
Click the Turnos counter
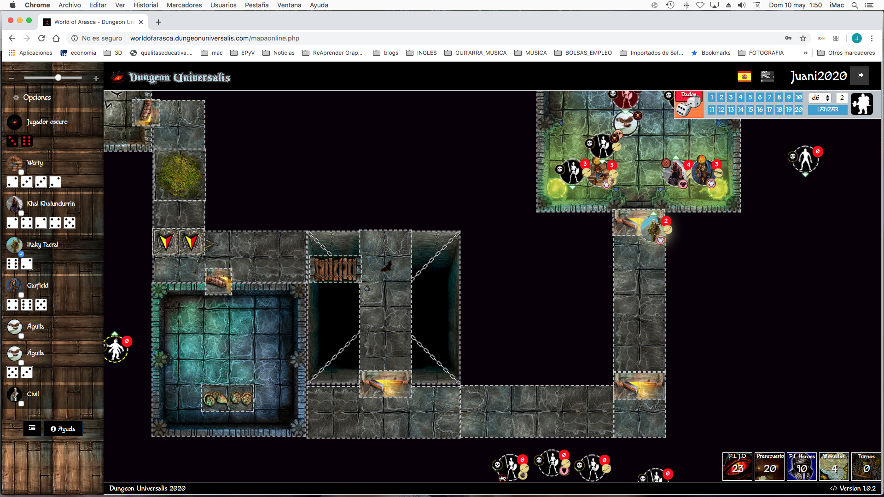tap(866, 466)
